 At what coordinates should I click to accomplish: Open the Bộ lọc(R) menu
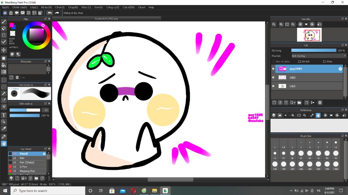46,7
